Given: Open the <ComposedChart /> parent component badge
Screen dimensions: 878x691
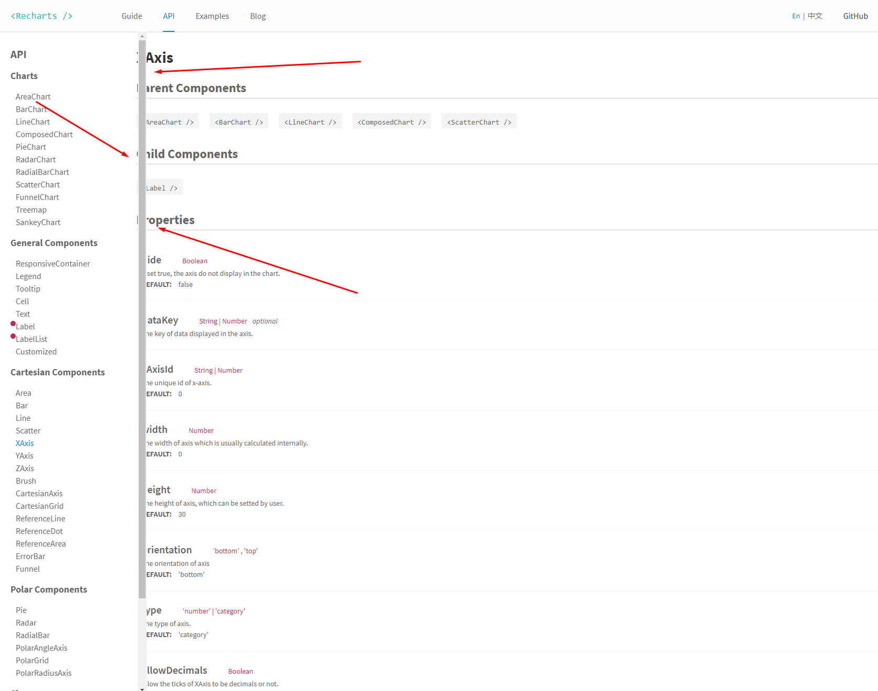Looking at the screenshot, I should [391, 121].
